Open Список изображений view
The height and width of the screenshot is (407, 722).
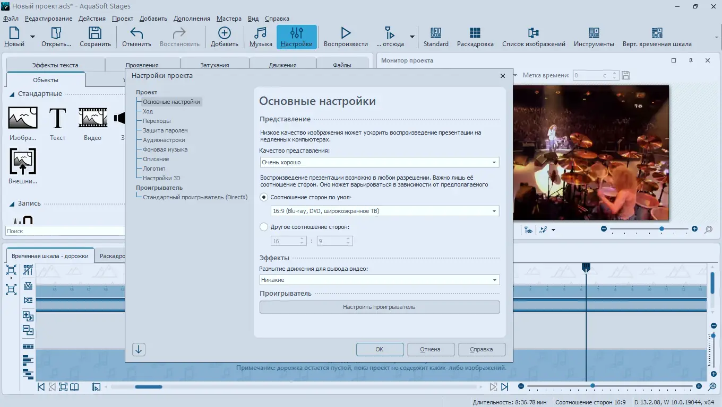click(534, 37)
